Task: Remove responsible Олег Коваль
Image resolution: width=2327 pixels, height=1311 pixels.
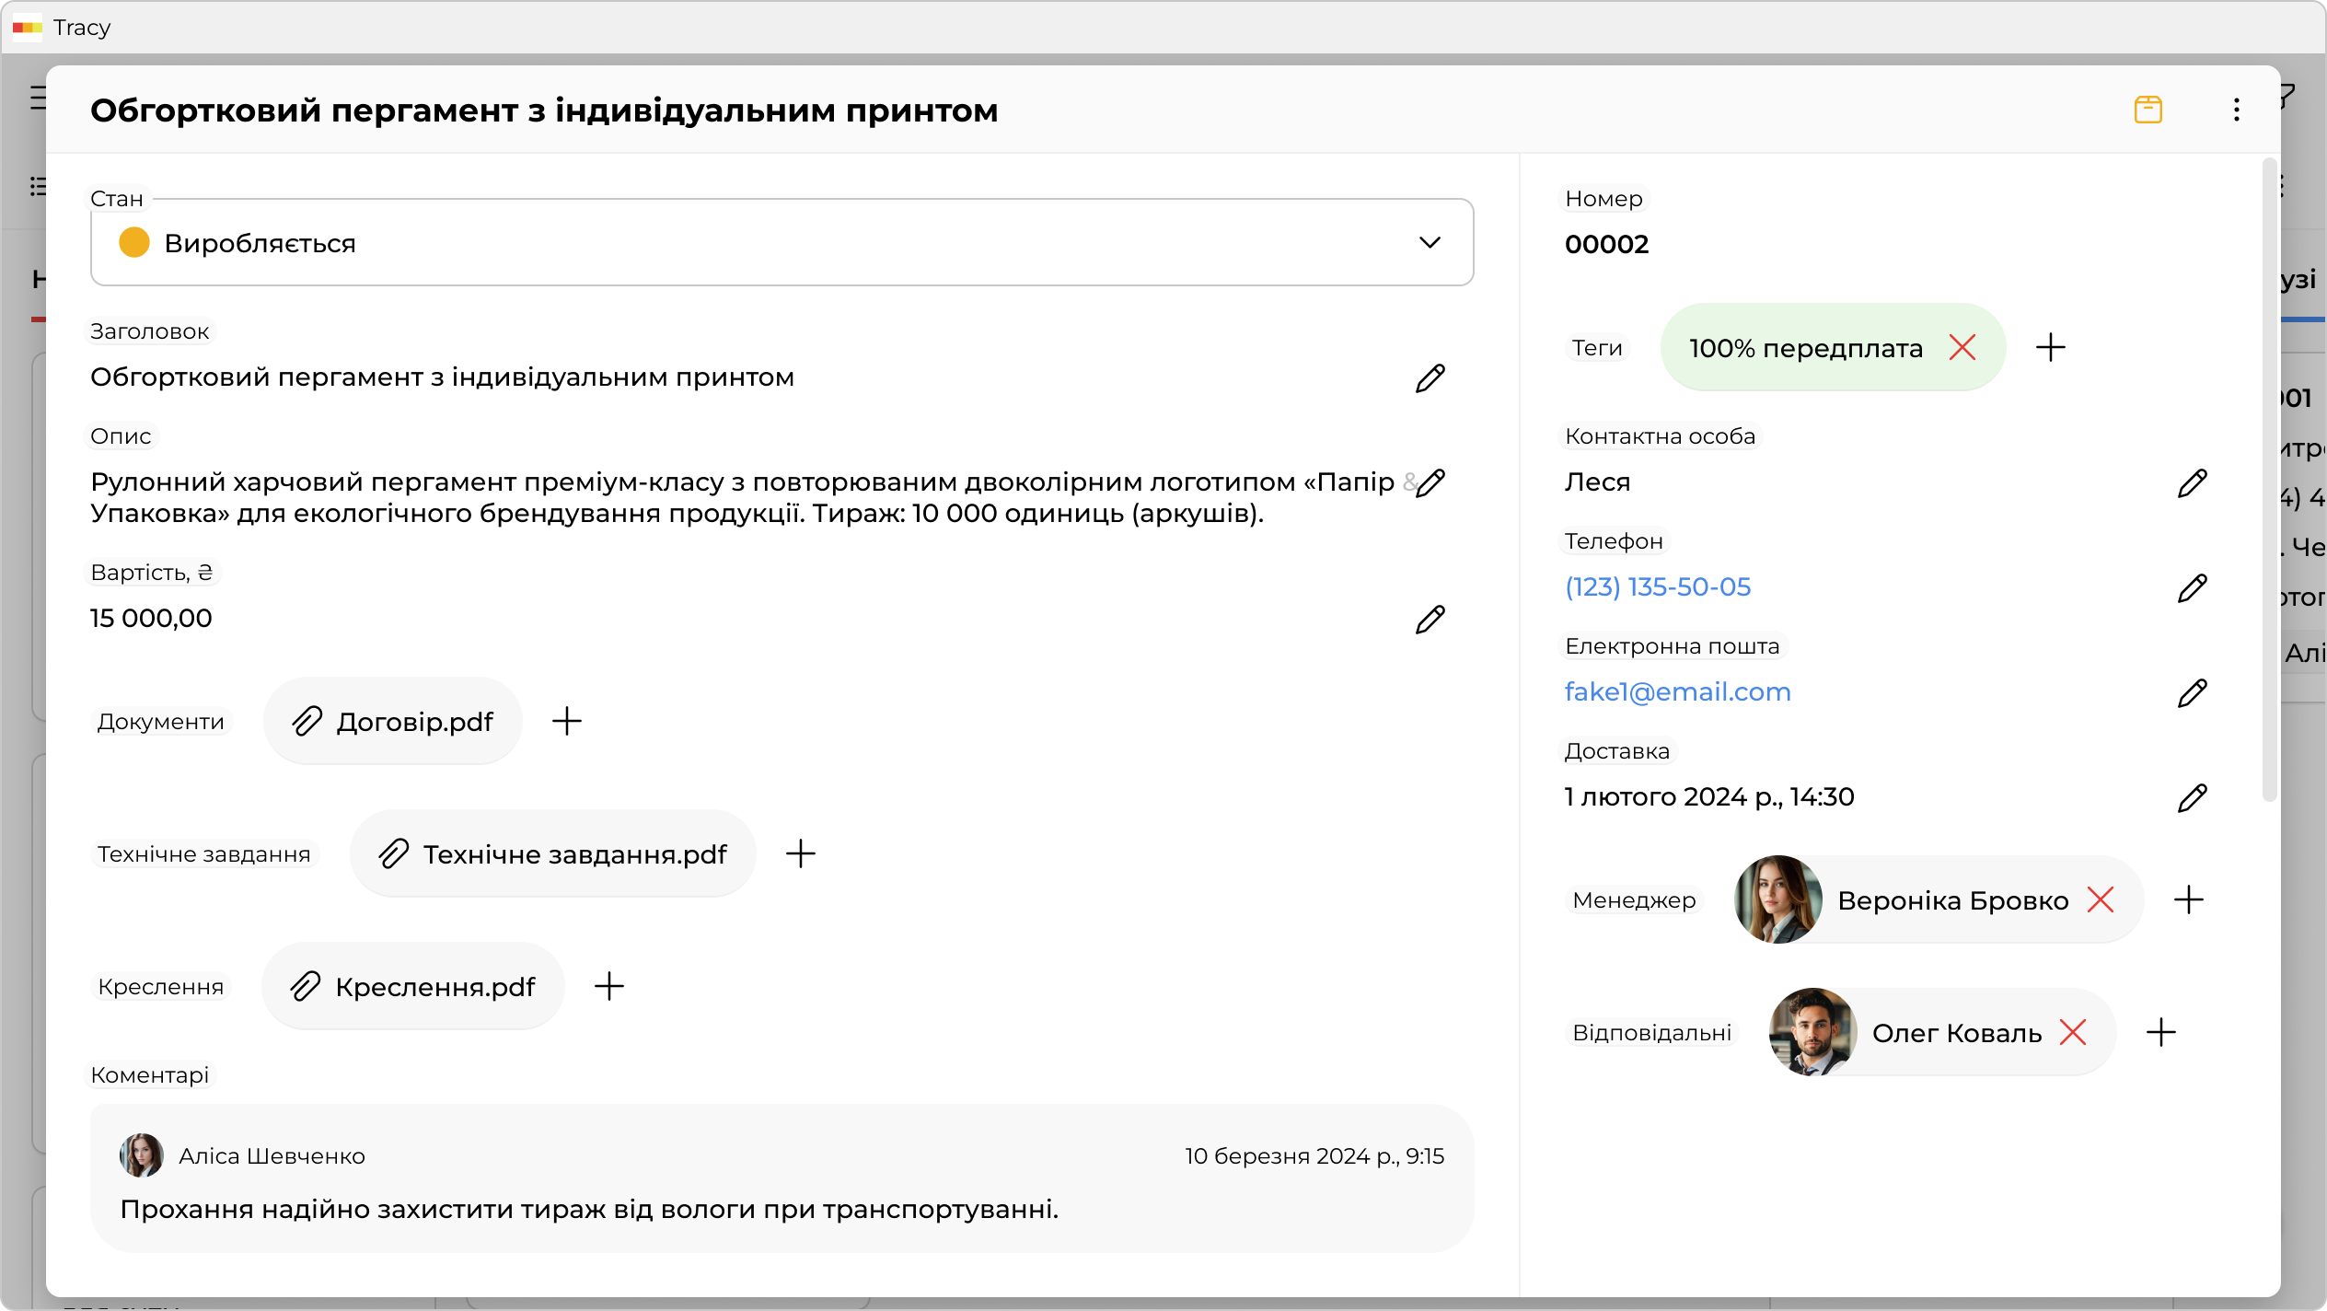Action: [x=2073, y=1032]
